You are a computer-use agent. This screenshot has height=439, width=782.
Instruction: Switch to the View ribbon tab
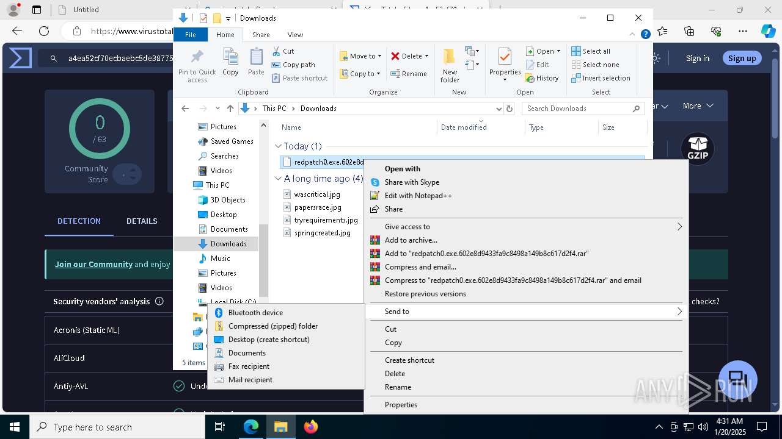[x=295, y=35]
